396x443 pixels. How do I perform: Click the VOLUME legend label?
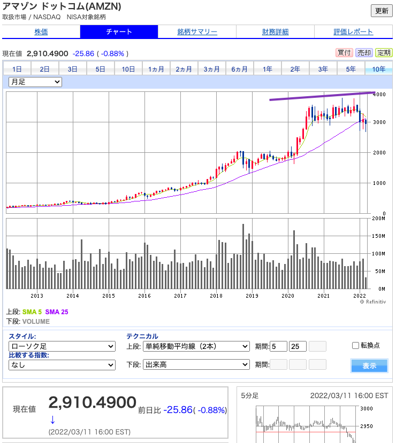pos(36,322)
